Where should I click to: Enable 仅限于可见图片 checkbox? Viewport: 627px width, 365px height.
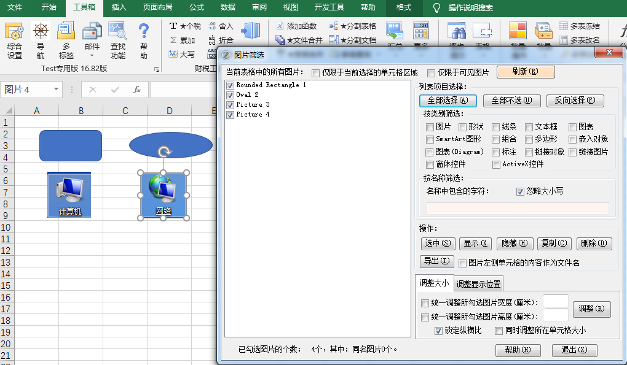click(431, 73)
